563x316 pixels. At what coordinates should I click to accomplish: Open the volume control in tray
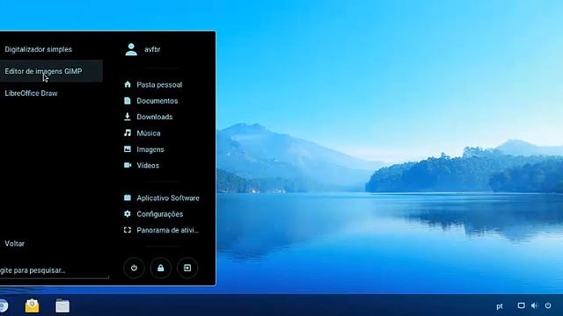[535, 305]
